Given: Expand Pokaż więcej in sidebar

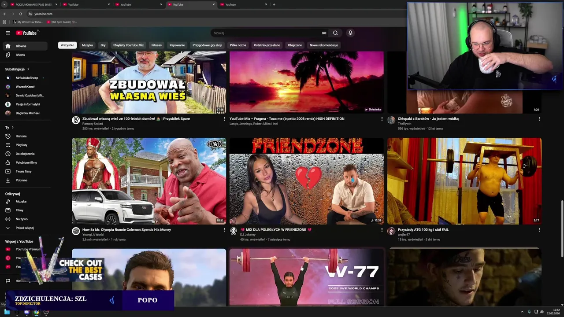Looking at the screenshot, I should (26, 228).
